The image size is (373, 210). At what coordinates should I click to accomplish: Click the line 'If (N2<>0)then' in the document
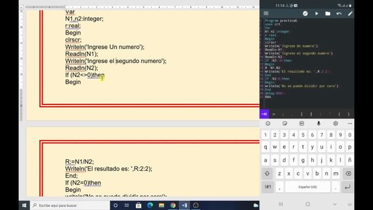point(85,75)
